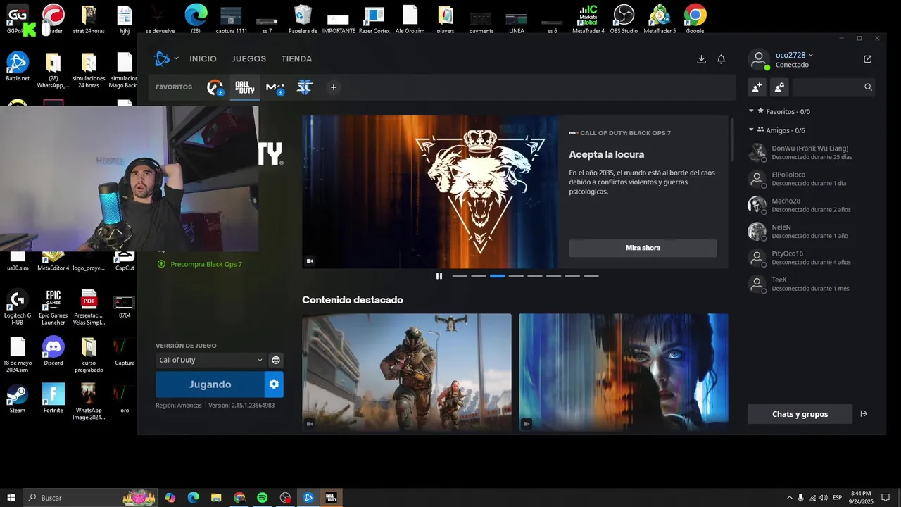901x507 pixels.
Task: Jump to the first carousel slide indicator
Action: coord(460,276)
